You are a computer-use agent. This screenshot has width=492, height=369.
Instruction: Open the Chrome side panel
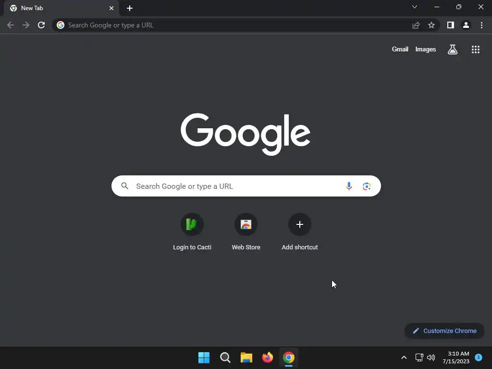[451, 25]
